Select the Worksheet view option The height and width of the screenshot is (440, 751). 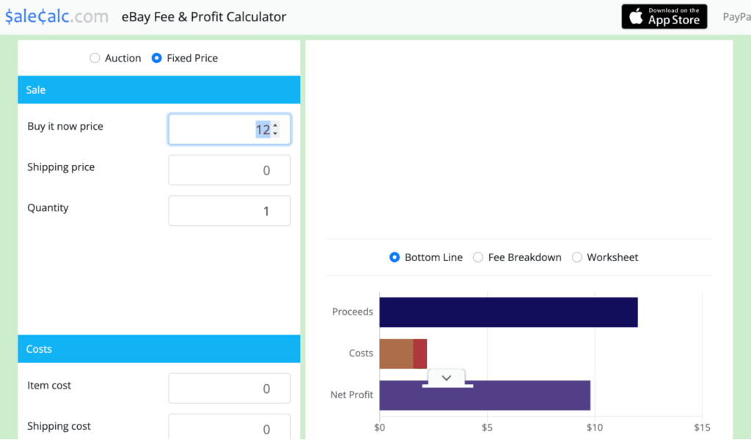pos(577,257)
